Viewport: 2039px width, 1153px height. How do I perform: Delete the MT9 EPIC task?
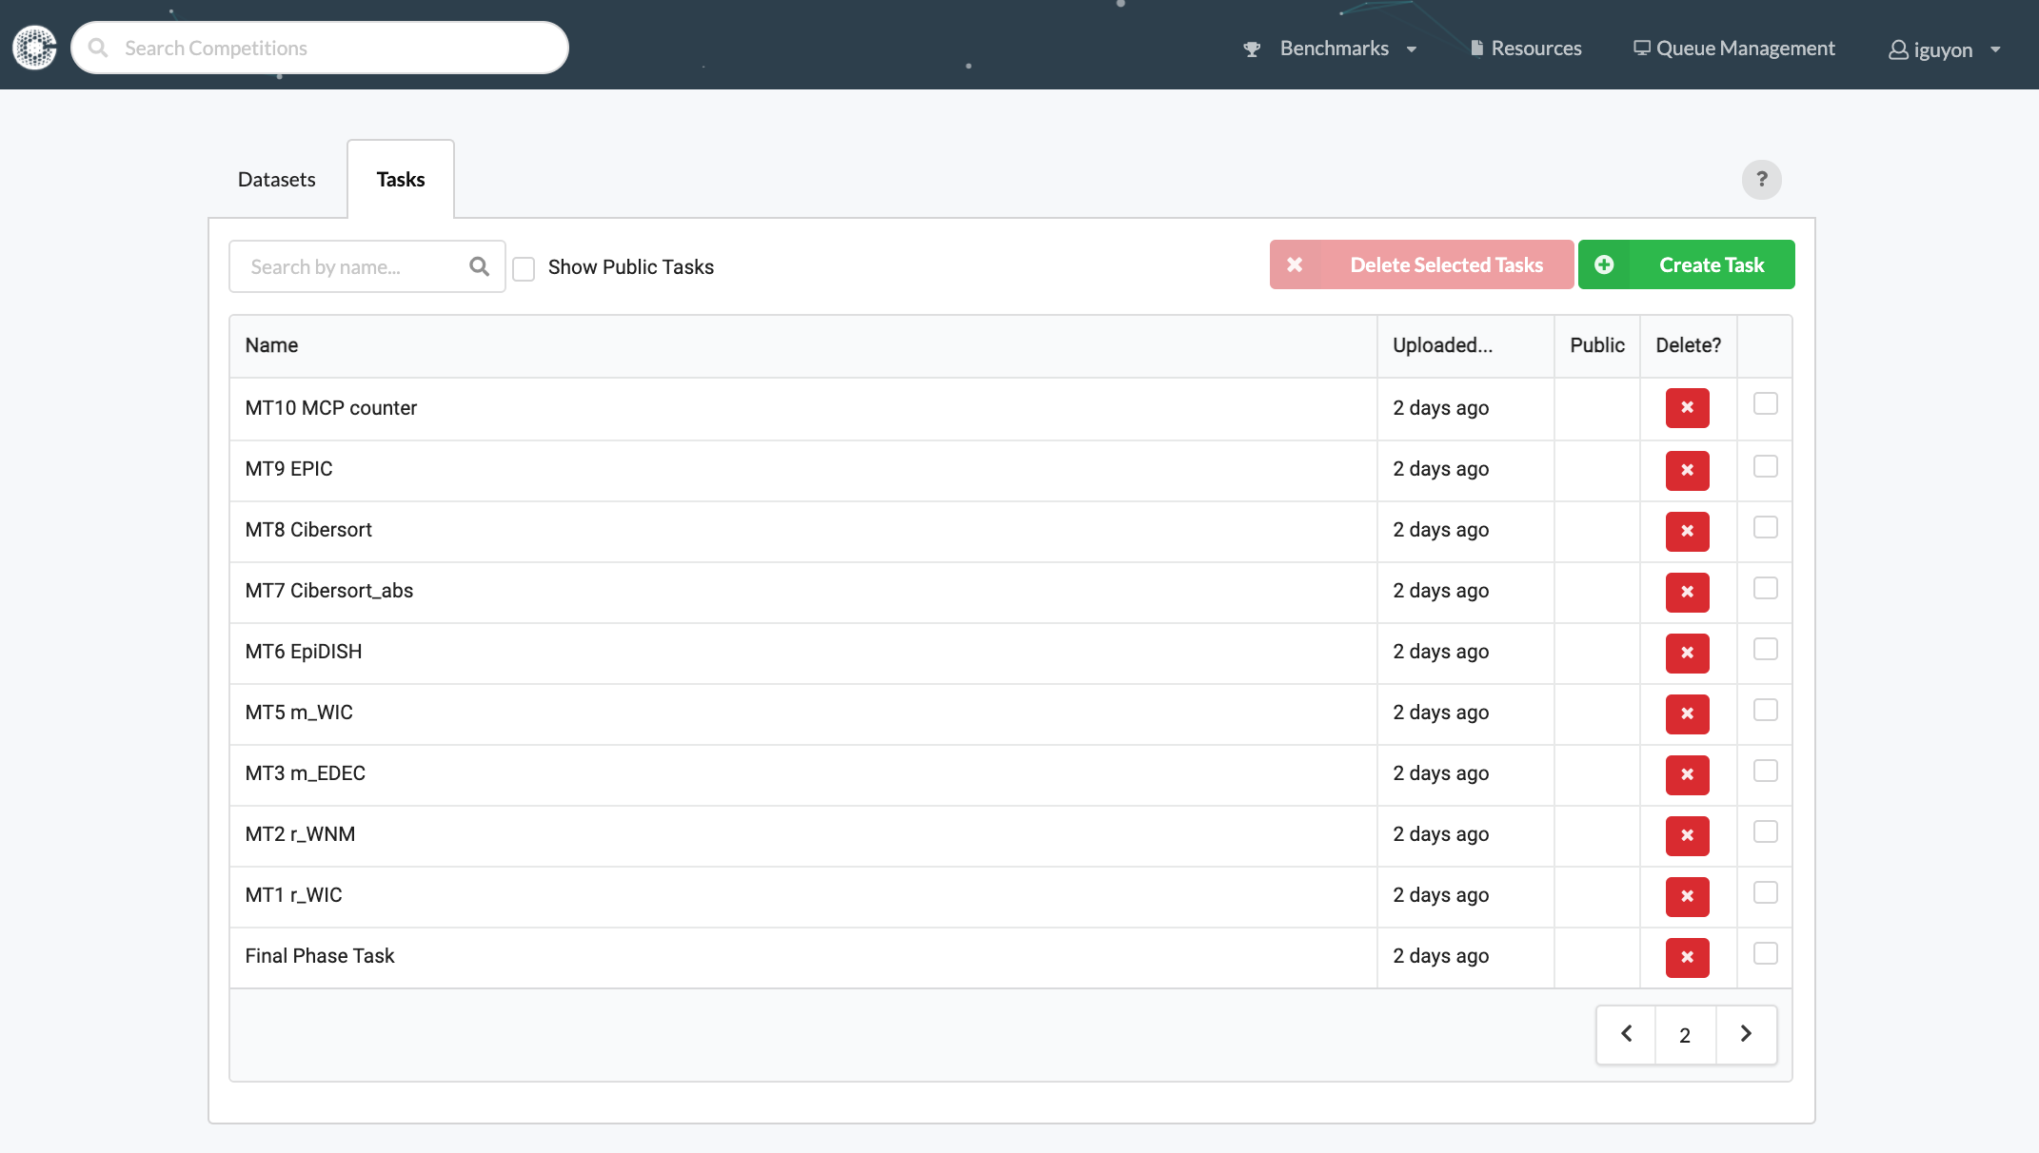[x=1687, y=470]
